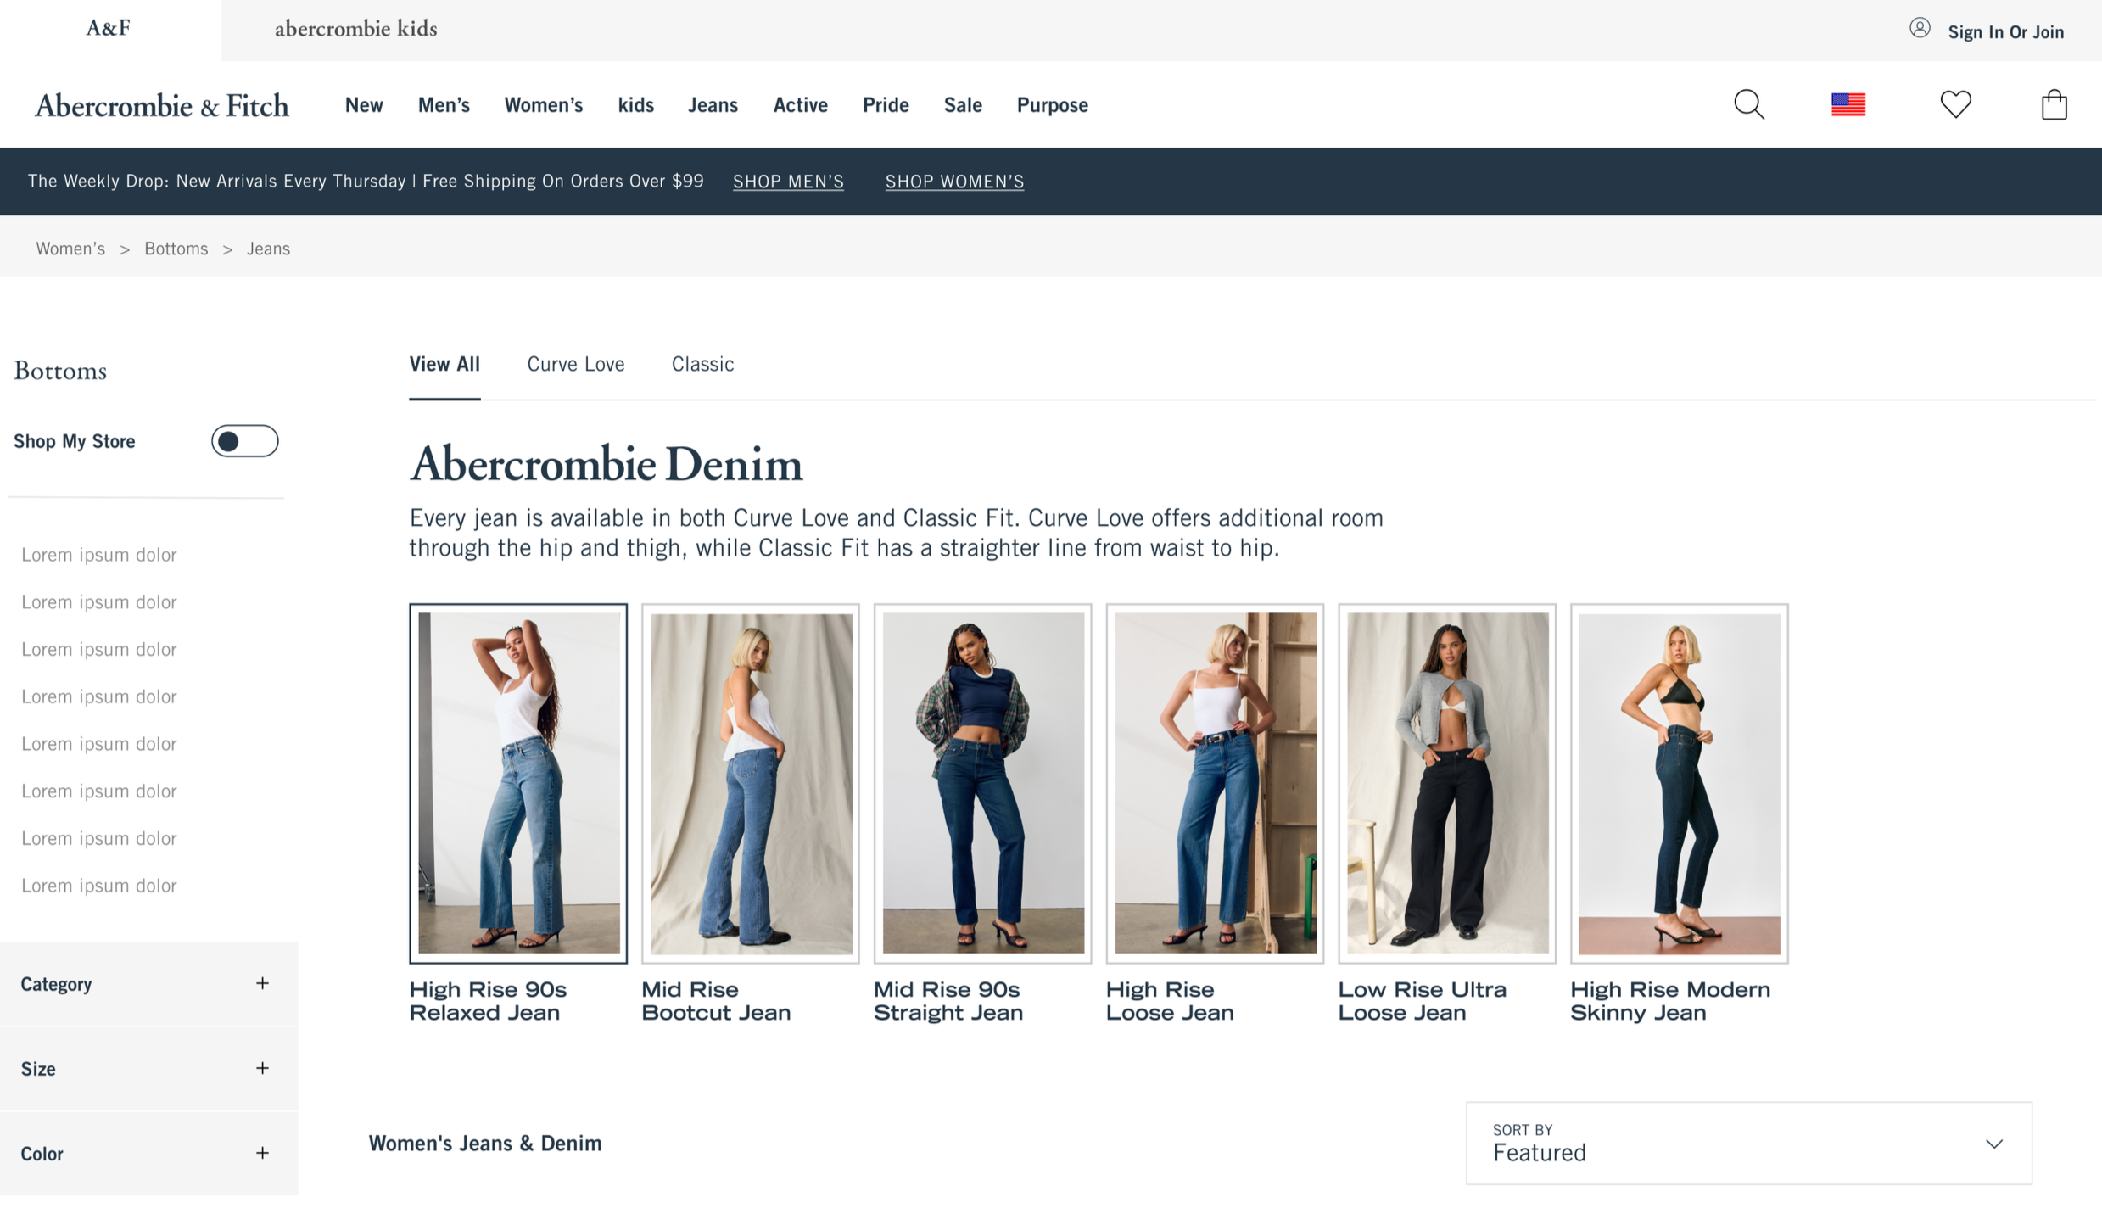Click the SHOP WOMEN'S banner link
The height and width of the screenshot is (1208, 2102).
(x=954, y=182)
